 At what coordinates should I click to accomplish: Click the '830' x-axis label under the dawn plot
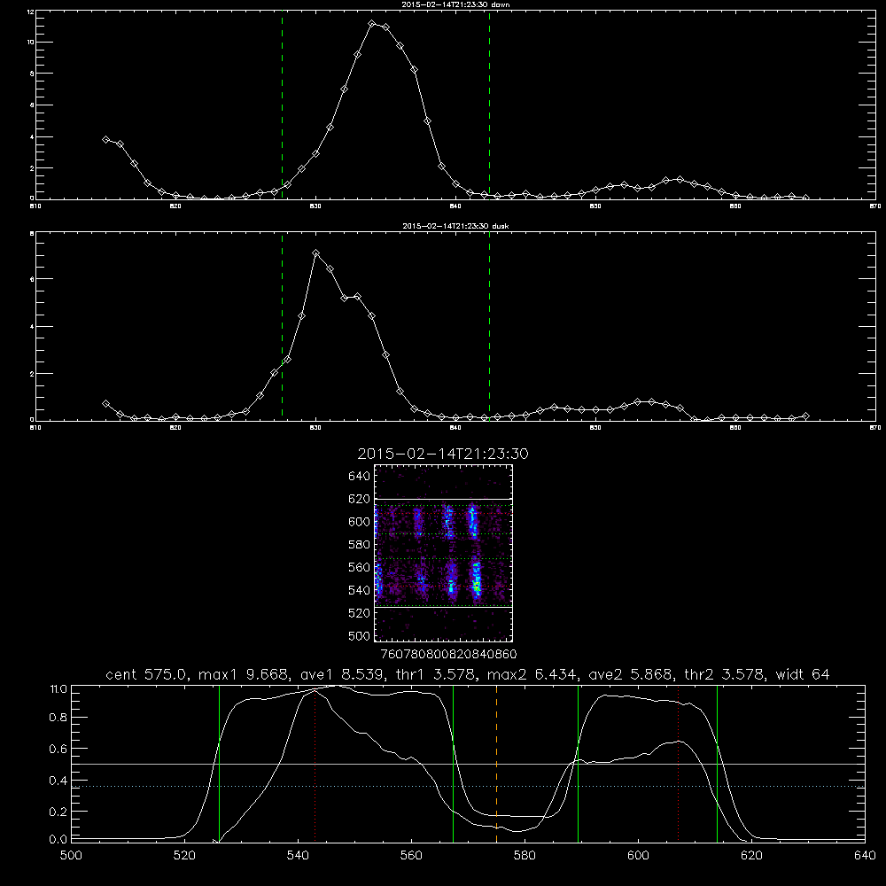pos(315,206)
